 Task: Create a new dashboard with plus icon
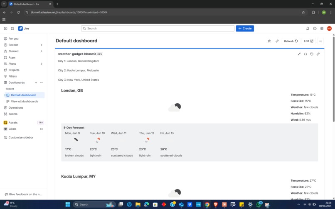36,83
